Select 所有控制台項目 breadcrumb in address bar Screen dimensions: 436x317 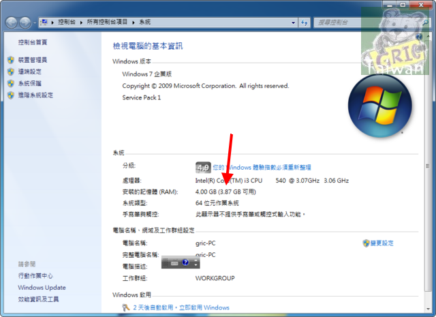point(107,22)
